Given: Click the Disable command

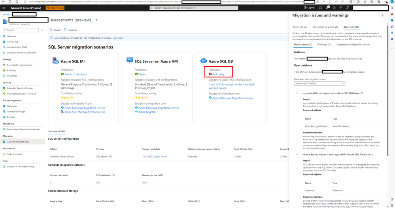Looking at the screenshot, I should coord(55,30).
